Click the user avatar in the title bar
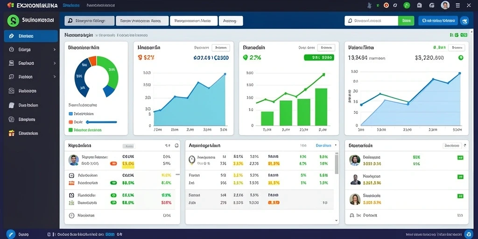The width and height of the screenshot is (478, 239). pyautogui.click(x=445, y=5)
